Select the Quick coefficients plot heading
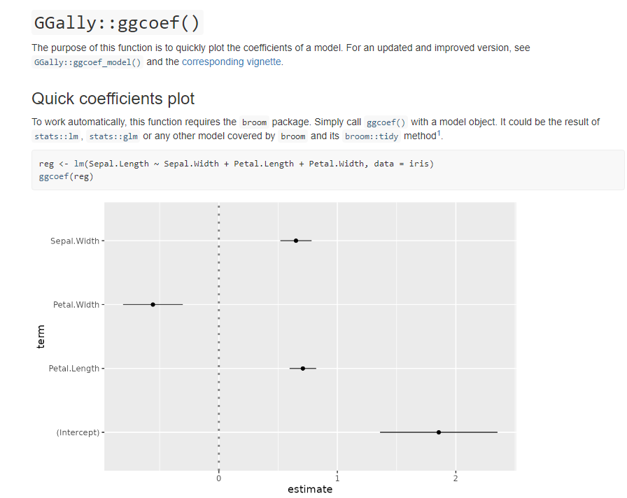 coord(113,99)
